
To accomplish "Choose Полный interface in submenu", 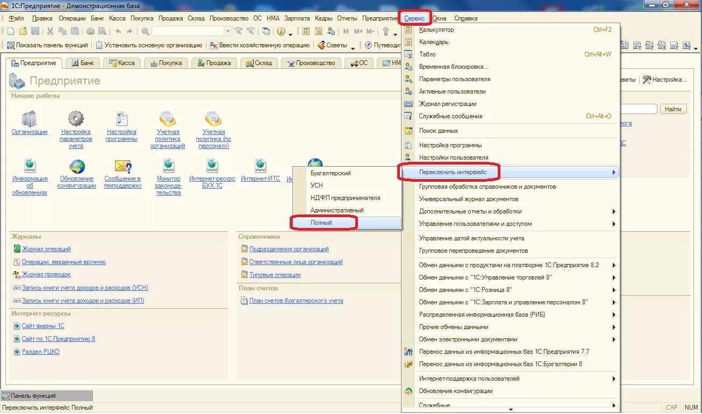I will click(x=347, y=223).
